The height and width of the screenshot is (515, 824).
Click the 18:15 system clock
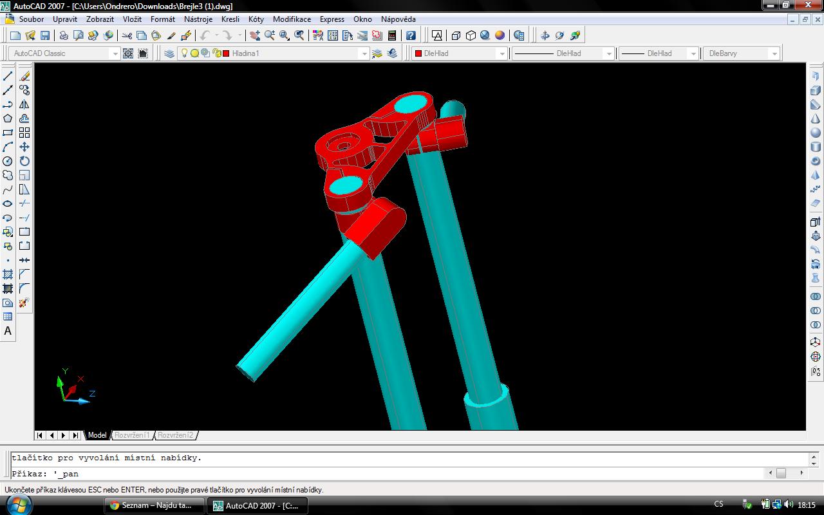[x=806, y=505]
